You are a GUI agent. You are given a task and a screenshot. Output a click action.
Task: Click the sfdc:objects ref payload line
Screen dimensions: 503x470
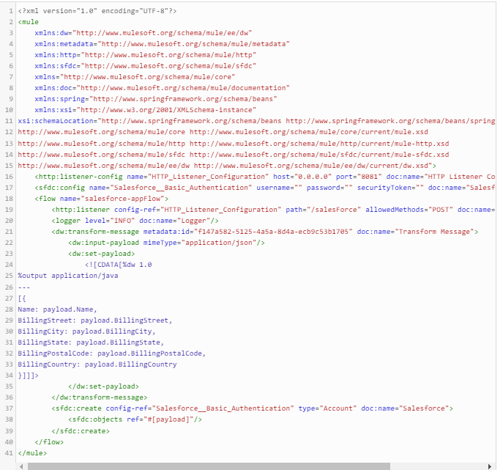tap(135, 419)
